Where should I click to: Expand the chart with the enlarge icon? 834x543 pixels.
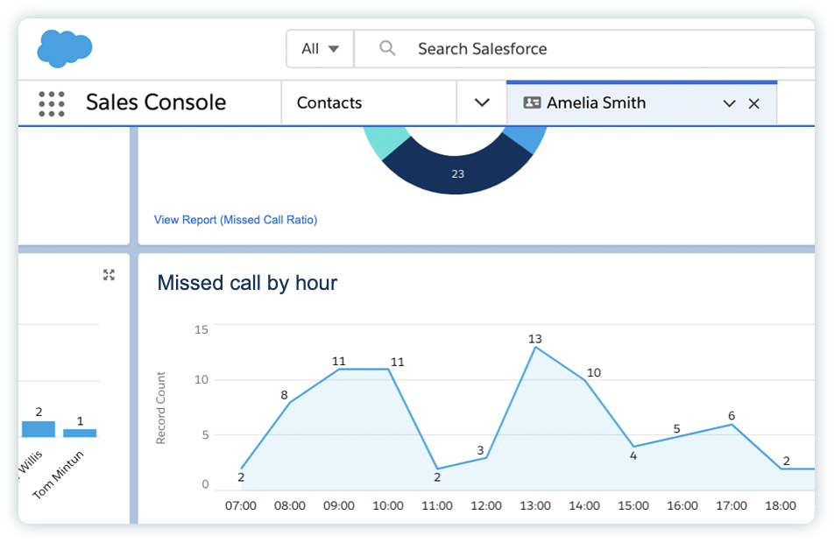pyautogui.click(x=109, y=275)
